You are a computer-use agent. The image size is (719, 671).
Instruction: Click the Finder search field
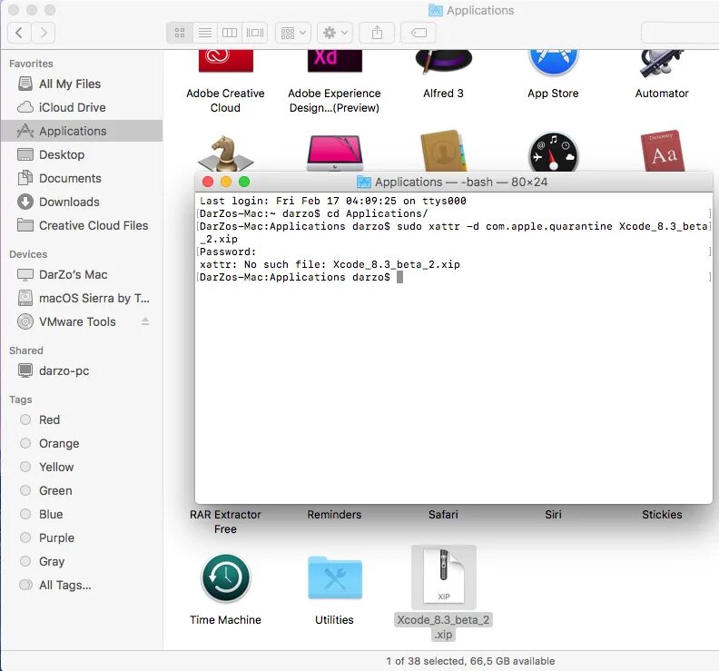(680, 33)
